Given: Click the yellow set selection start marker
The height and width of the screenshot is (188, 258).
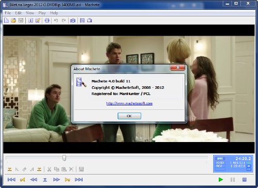Looking at the screenshot, I should [10, 169].
